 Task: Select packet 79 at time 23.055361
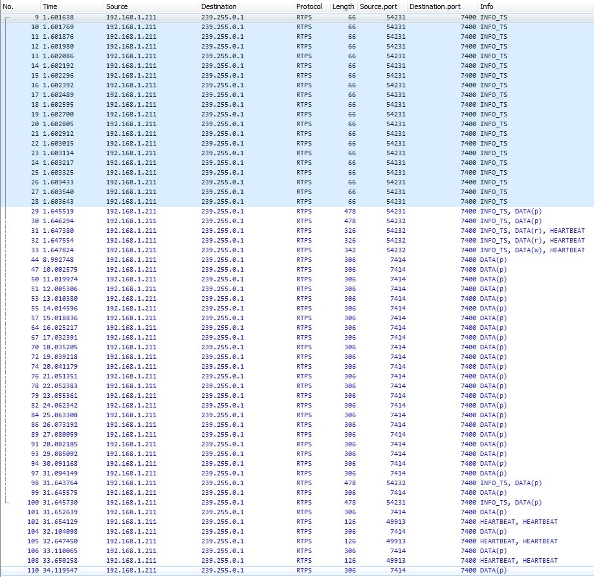click(297, 396)
